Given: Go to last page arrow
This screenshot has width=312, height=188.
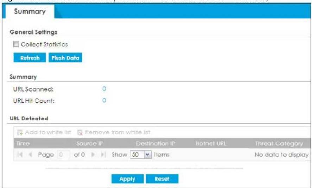Looking at the screenshot, I should pyautogui.click(x=103, y=155).
